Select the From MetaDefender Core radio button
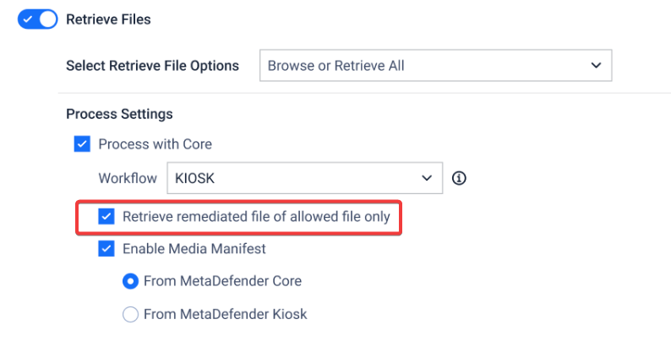671x352 pixels. [130, 281]
